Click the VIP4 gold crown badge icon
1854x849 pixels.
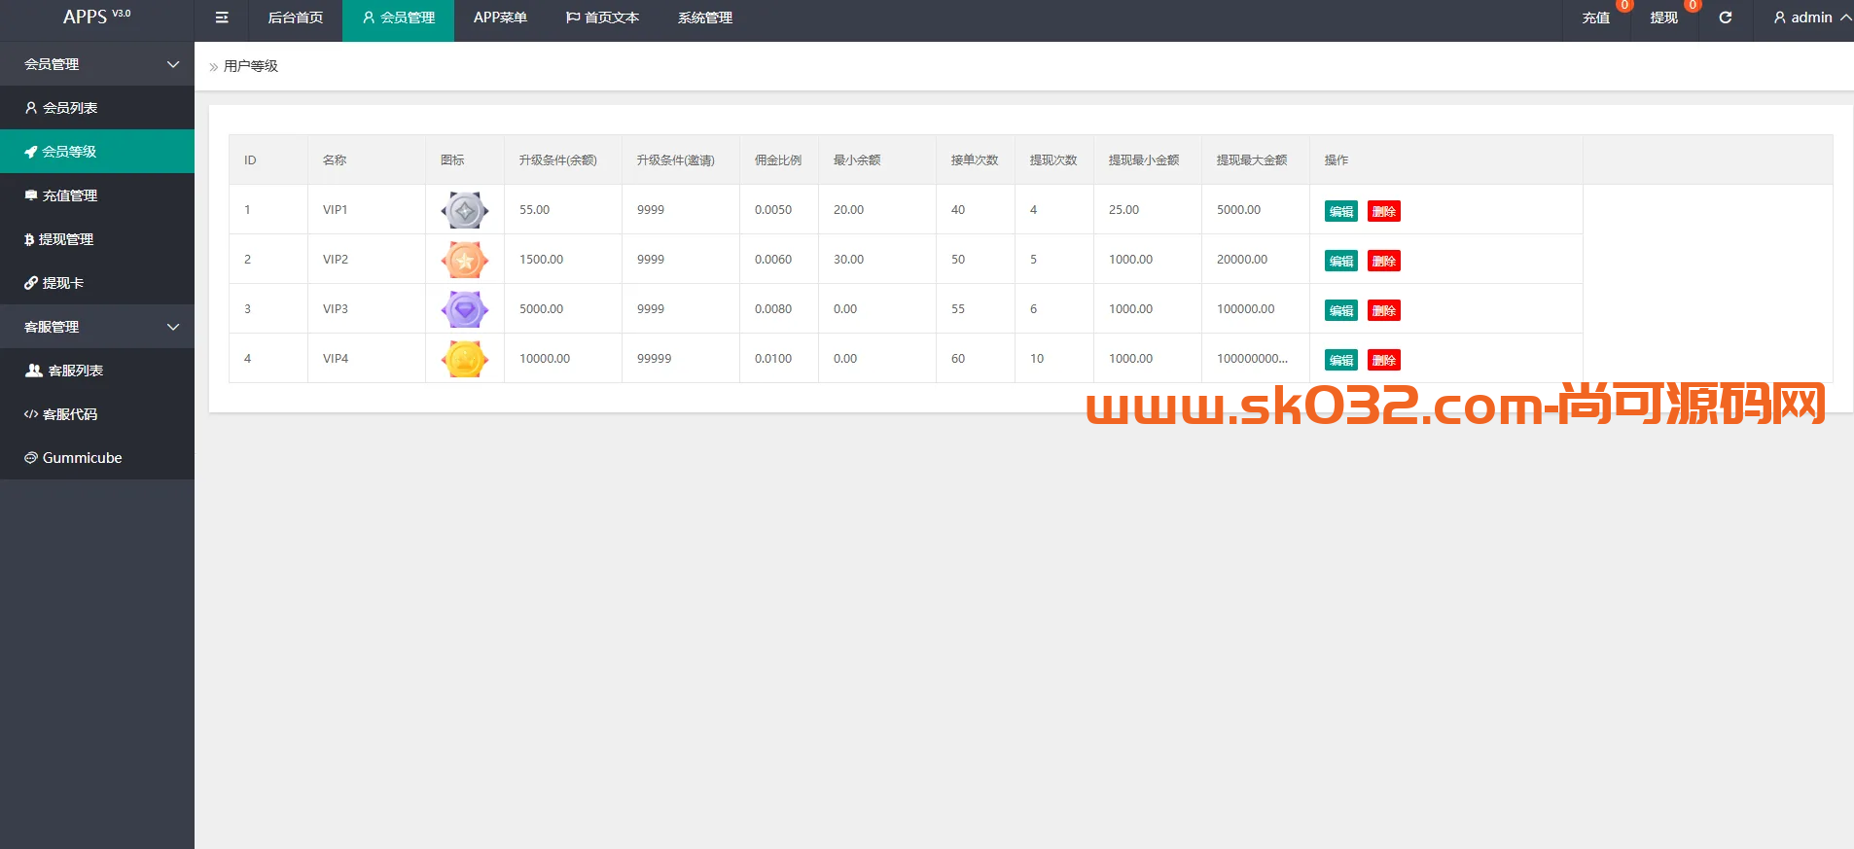point(465,359)
